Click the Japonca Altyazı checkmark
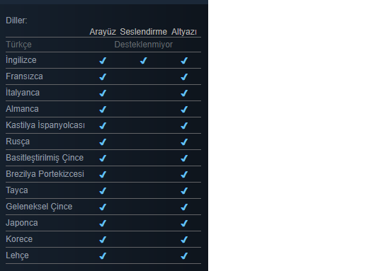This screenshot has height=271, width=376. coord(184,224)
